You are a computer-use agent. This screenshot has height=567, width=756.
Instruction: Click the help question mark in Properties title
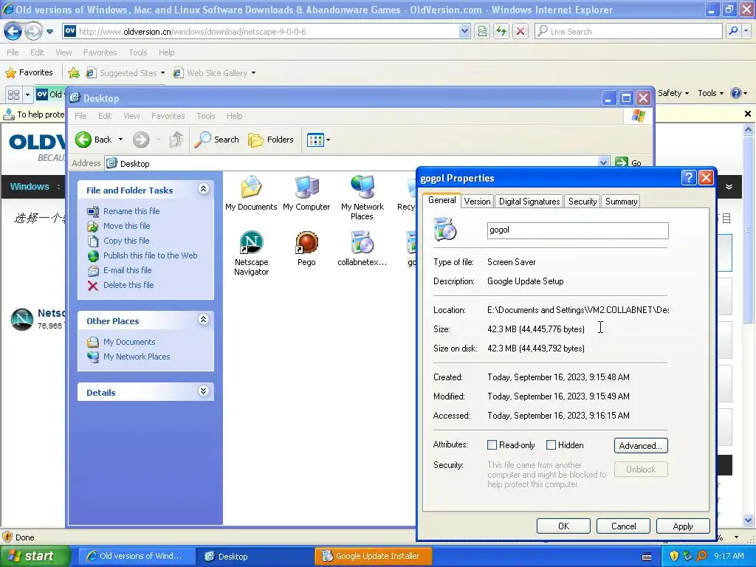click(689, 178)
